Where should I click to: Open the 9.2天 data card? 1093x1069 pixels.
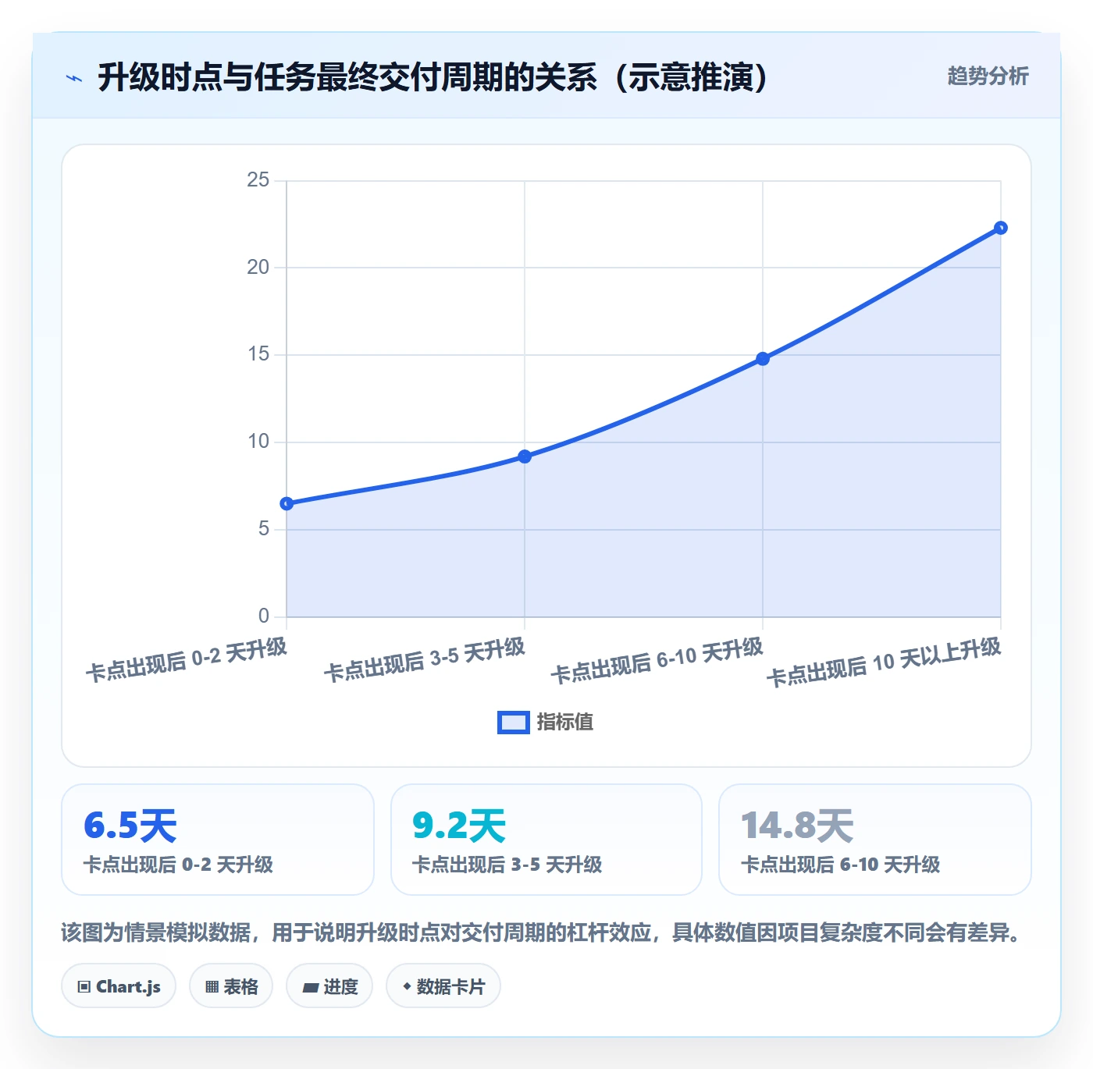click(x=546, y=840)
